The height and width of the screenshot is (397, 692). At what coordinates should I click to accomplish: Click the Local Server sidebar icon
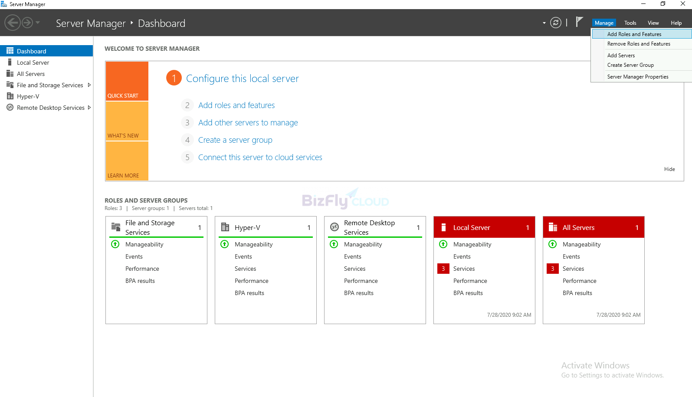coord(10,62)
